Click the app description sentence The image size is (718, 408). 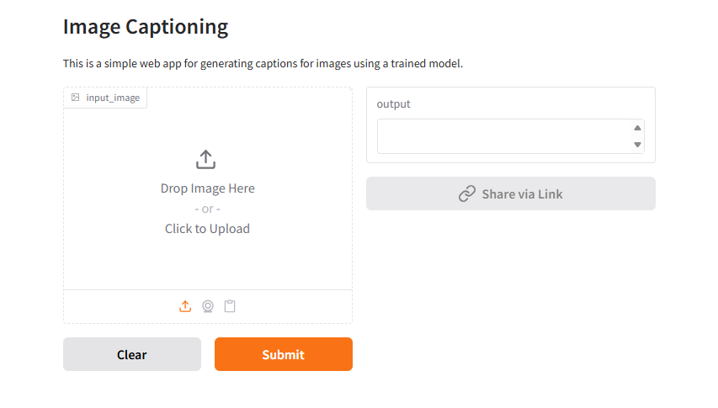coord(263,64)
